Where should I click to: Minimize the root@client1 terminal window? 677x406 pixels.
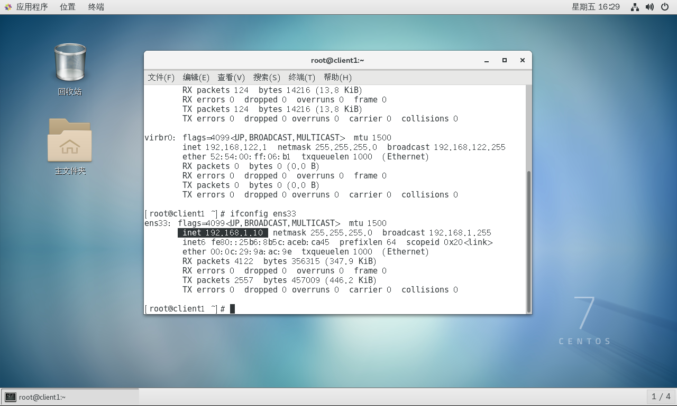487,60
